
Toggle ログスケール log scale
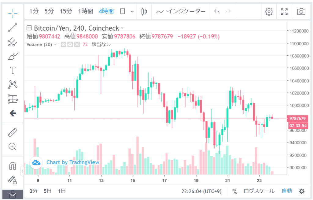(259, 191)
